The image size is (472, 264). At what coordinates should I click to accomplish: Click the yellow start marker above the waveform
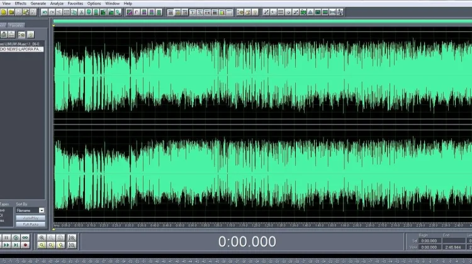coord(53,26)
